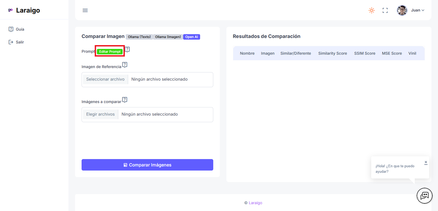438x211 pixels.
Task: Enter fullscreen mode via the icon
Action: 385,10
